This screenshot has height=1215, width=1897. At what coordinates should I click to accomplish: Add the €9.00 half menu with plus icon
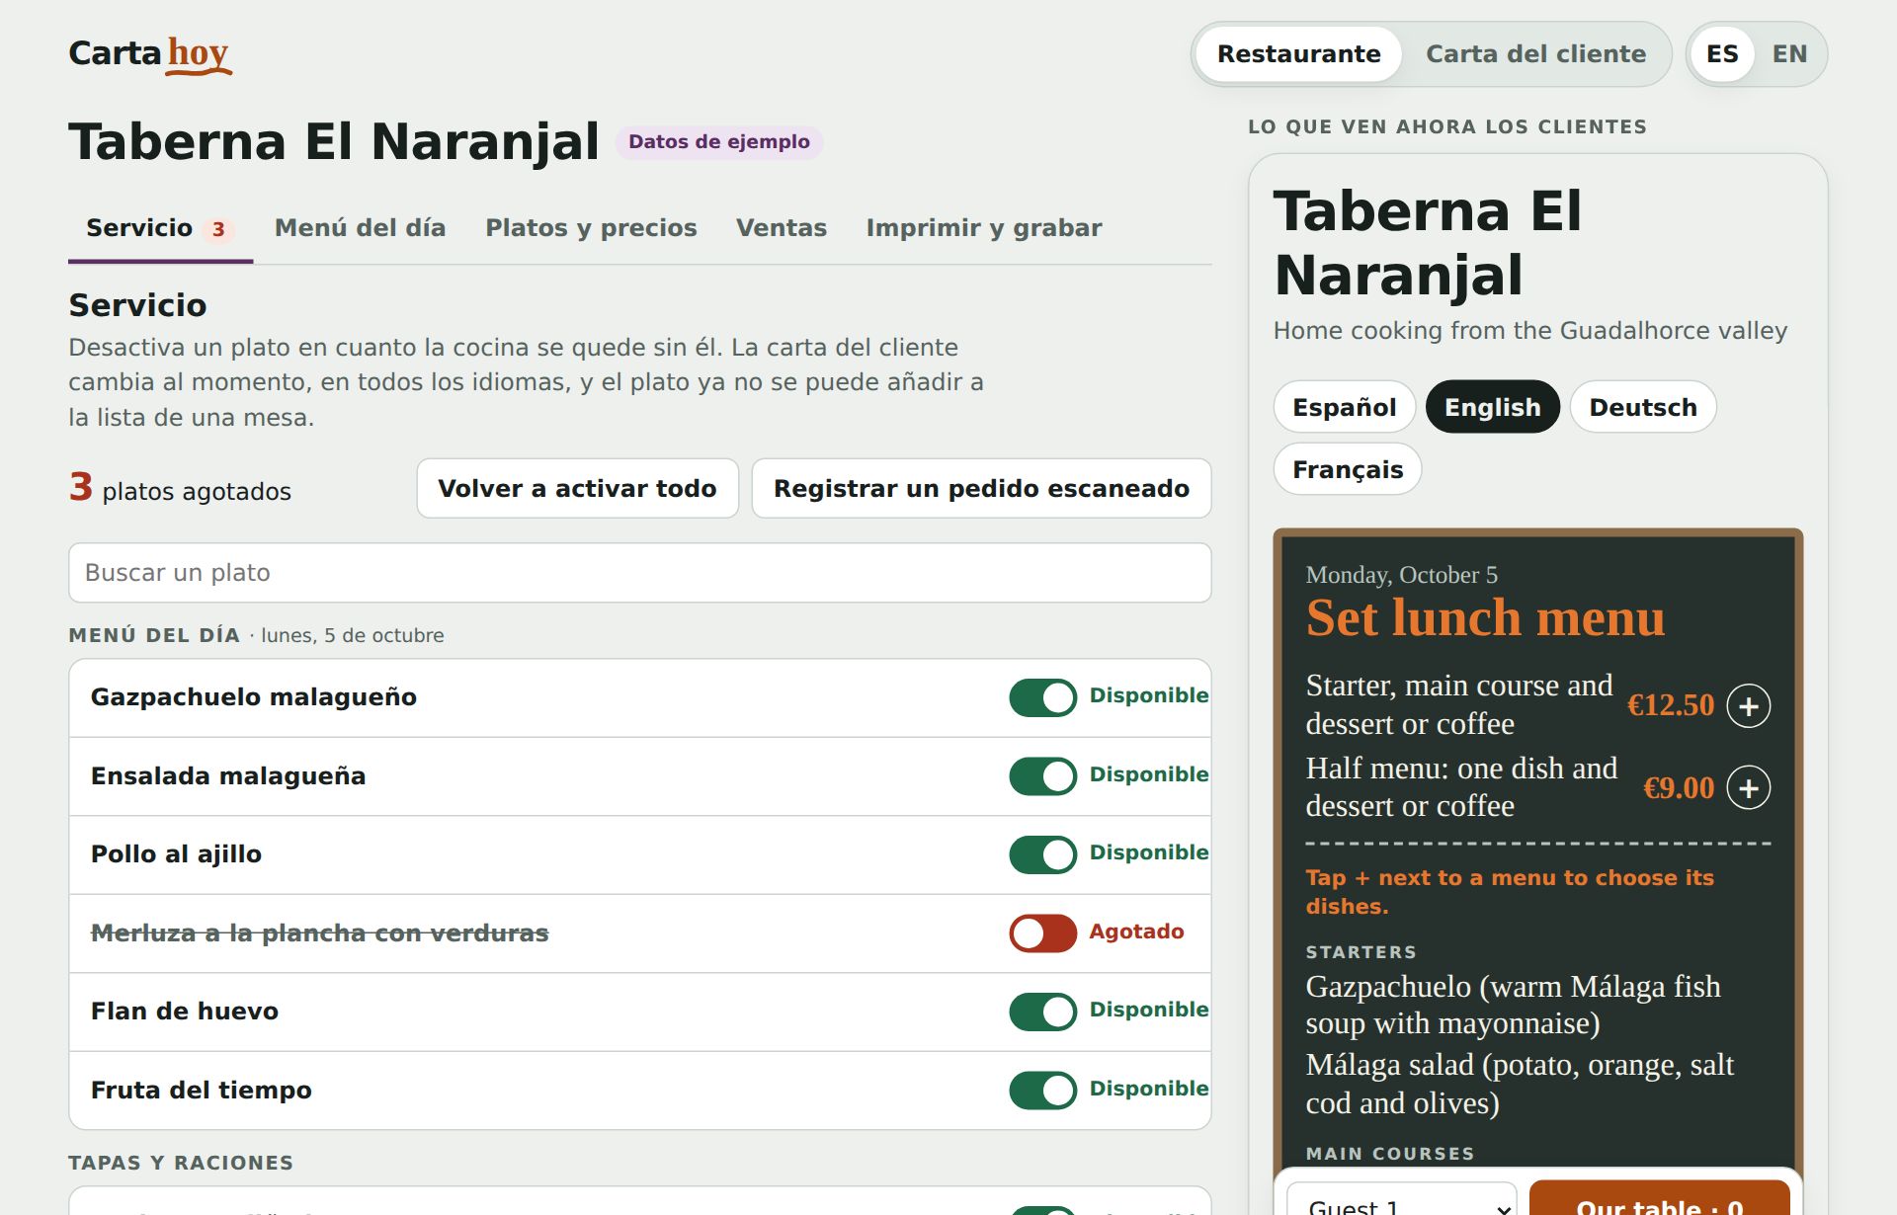point(1748,788)
